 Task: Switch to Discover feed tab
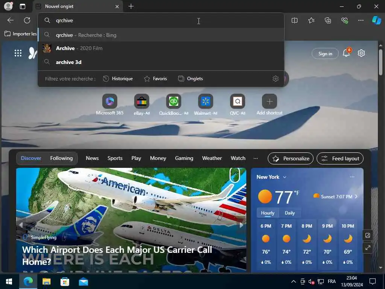coord(31,158)
